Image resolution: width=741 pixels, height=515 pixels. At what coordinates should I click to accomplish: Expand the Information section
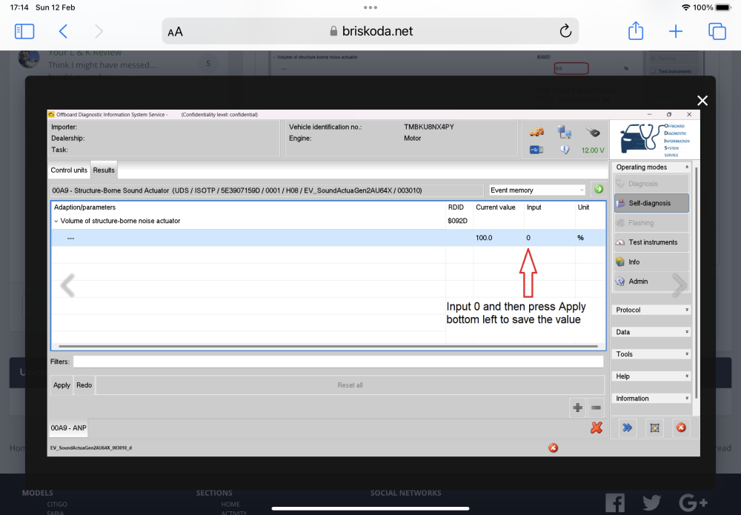[x=652, y=399]
